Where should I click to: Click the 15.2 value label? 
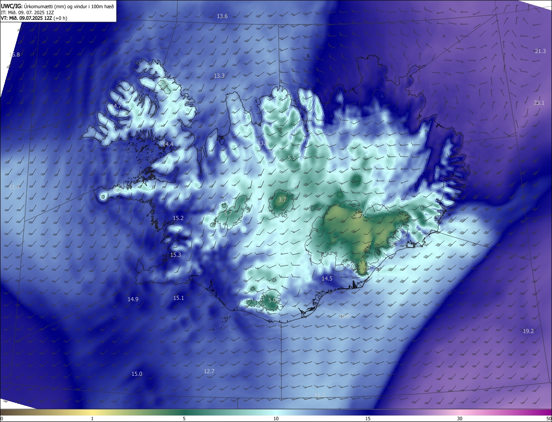coord(178,218)
